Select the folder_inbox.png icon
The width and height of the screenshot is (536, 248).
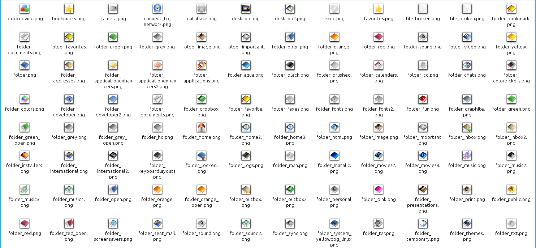(467, 127)
